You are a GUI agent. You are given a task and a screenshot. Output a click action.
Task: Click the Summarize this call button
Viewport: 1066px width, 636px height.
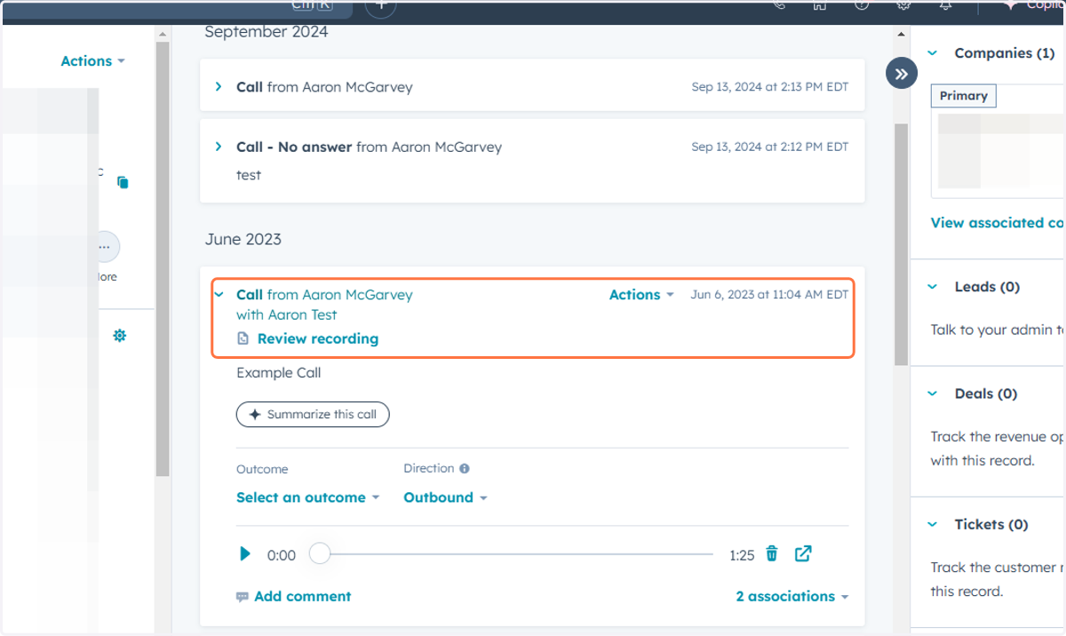313,414
